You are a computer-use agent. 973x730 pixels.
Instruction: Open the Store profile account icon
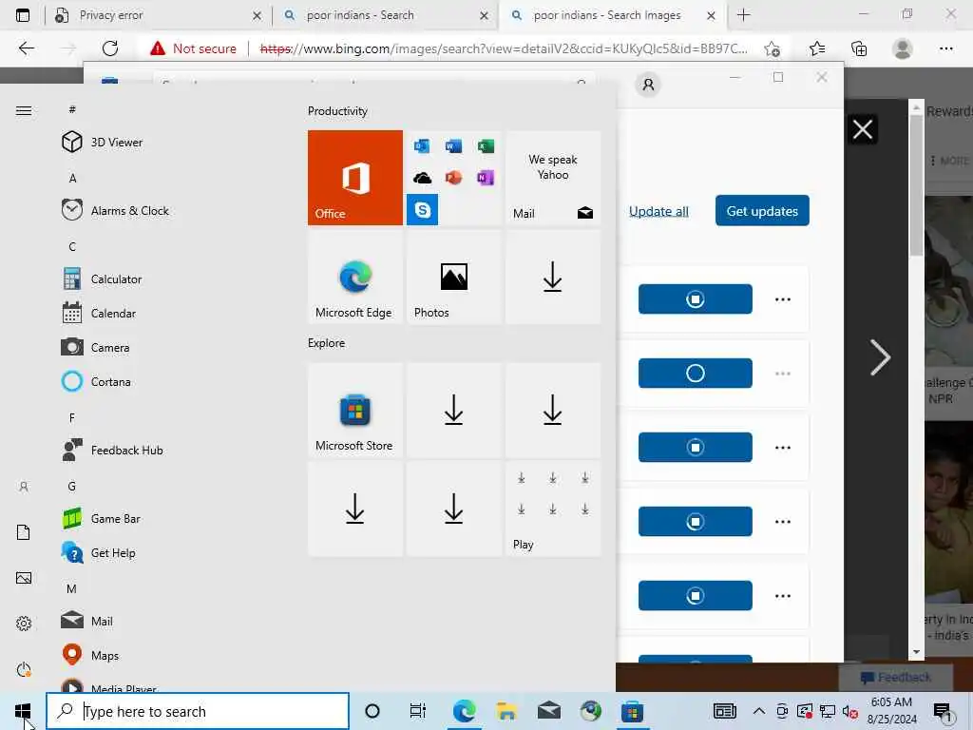(x=648, y=85)
